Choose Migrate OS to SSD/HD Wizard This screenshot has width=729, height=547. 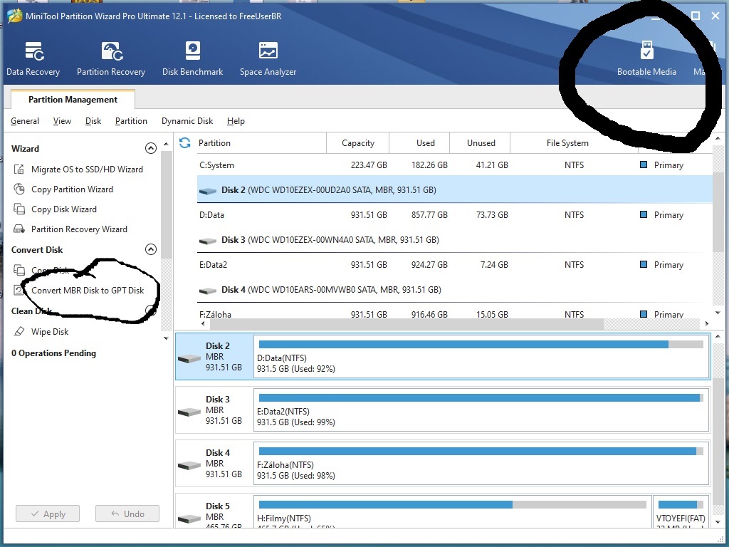tap(87, 170)
